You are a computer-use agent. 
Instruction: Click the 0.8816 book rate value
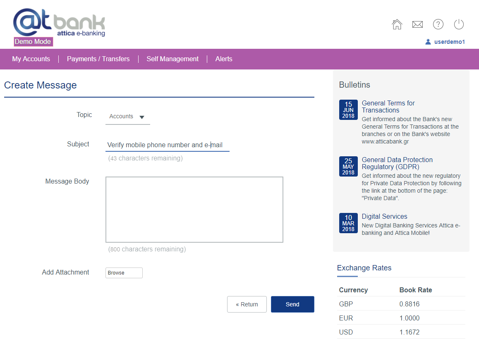pyautogui.click(x=410, y=304)
